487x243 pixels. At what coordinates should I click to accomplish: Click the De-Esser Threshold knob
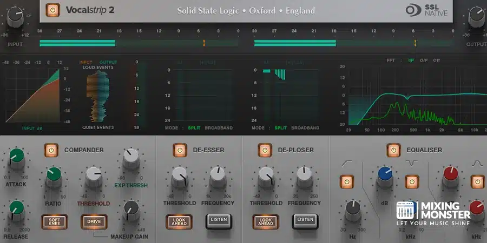pos(180,177)
